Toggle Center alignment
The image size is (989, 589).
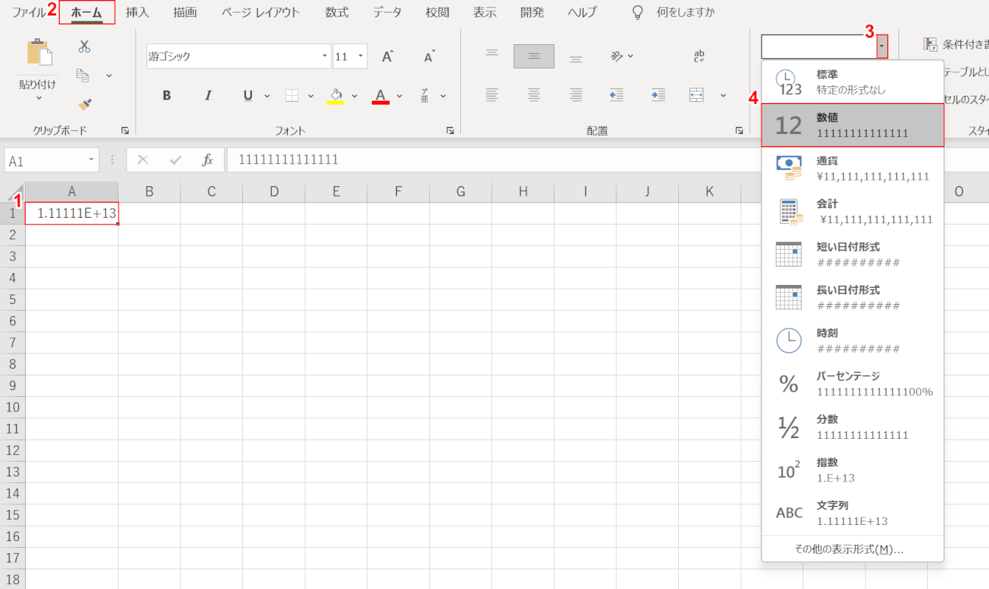pos(534,95)
